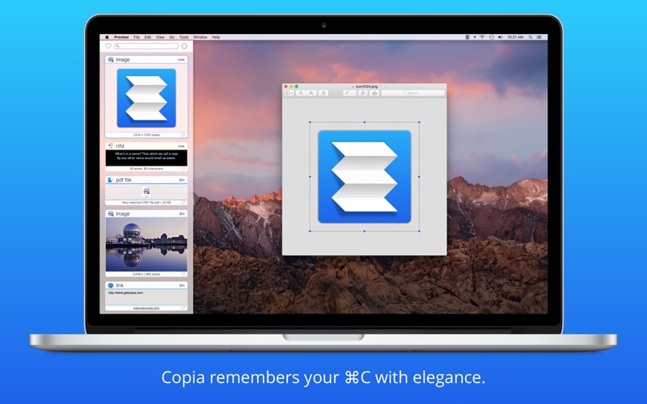Favorite the link clipping
The image size is (647, 404).
(x=184, y=308)
